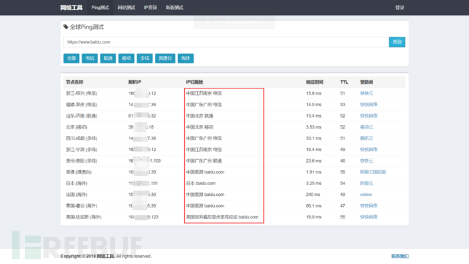Open the Ping测试 tab in navbar
This screenshot has height=264, width=469.
(100, 7)
